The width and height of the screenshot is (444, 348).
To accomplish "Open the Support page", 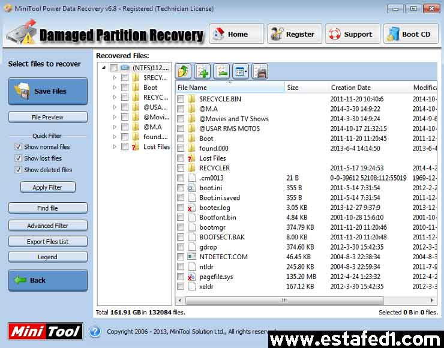I will coord(352,34).
